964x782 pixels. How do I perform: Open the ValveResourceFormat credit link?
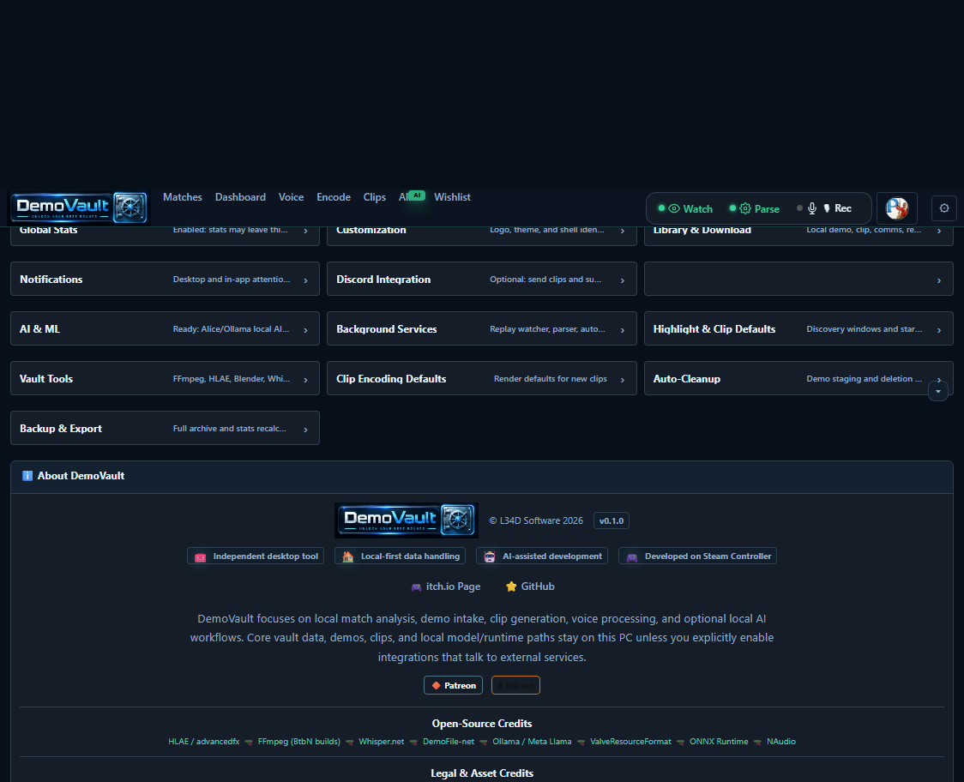click(x=630, y=742)
